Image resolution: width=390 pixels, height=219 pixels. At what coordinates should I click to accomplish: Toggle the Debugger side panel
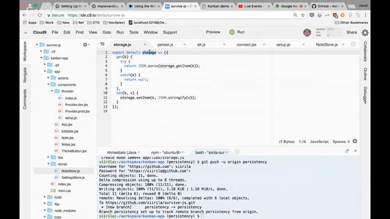pos(365,95)
